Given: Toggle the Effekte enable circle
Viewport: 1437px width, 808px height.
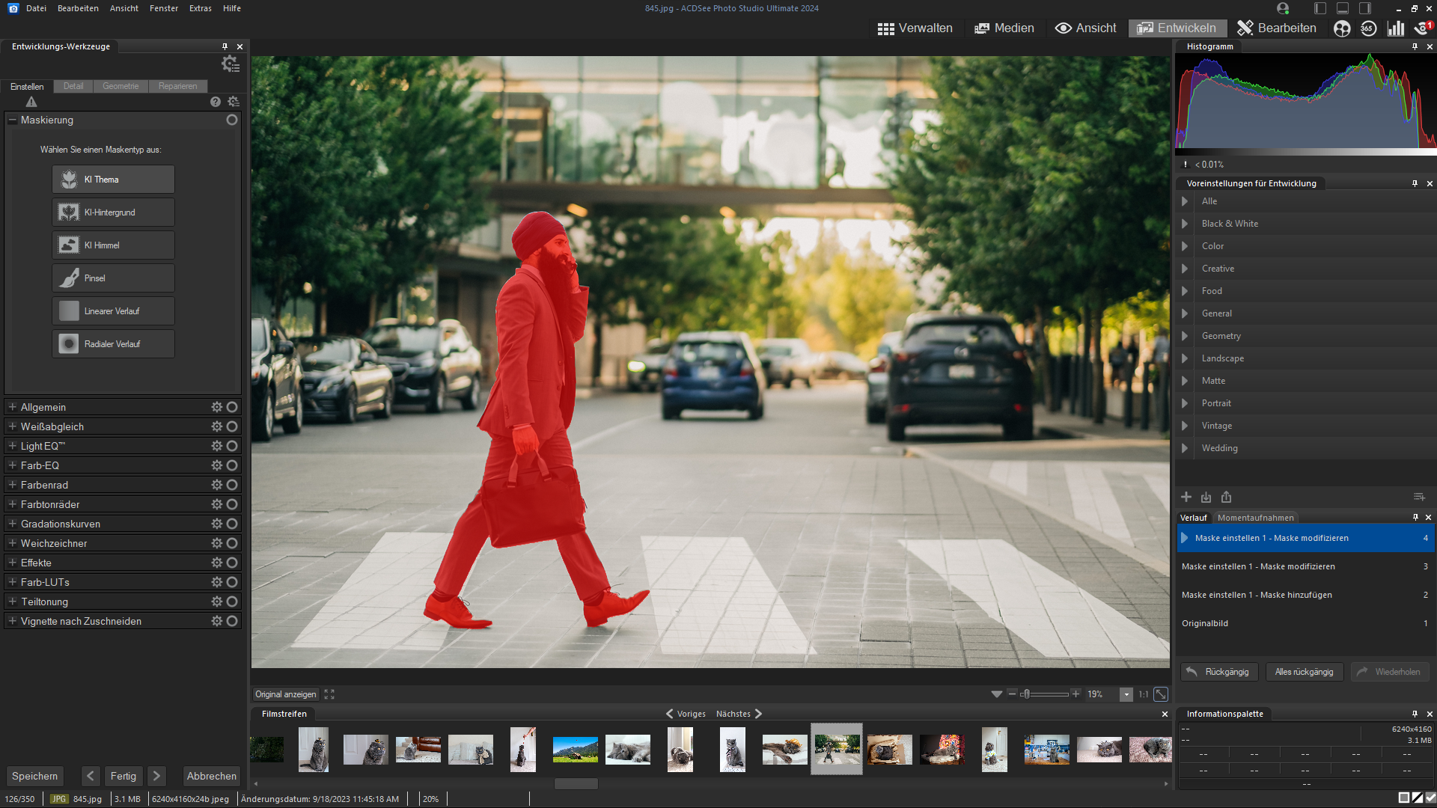Looking at the screenshot, I should pyautogui.click(x=232, y=563).
